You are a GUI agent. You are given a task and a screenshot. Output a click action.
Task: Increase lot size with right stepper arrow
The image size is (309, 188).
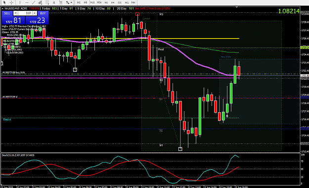35,13
